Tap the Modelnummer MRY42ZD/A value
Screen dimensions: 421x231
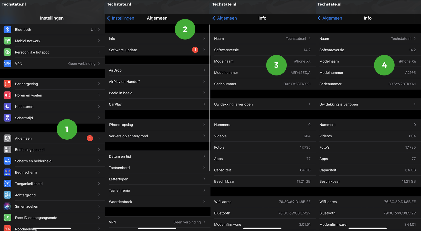[x=300, y=73]
